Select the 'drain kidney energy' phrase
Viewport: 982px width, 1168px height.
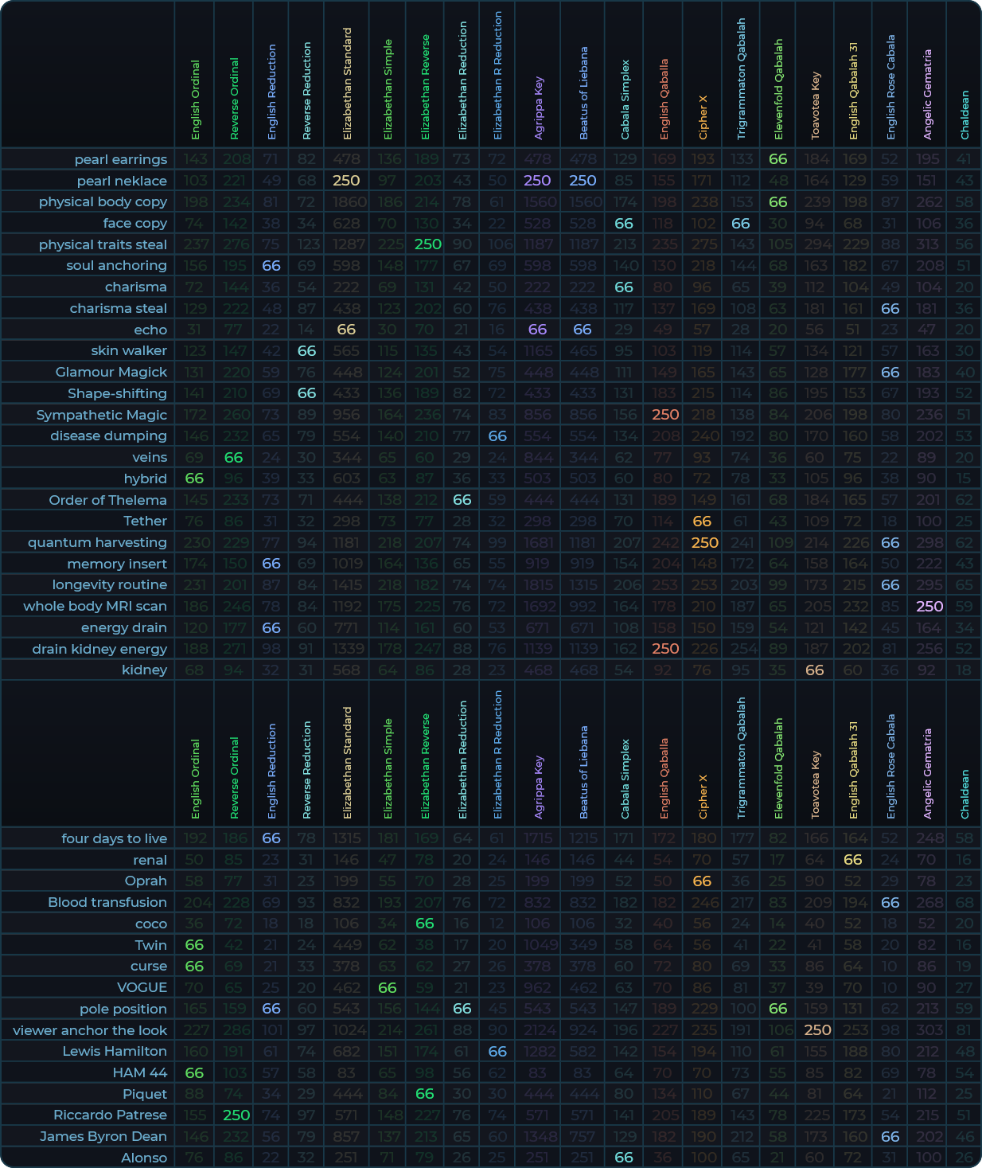tap(99, 649)
